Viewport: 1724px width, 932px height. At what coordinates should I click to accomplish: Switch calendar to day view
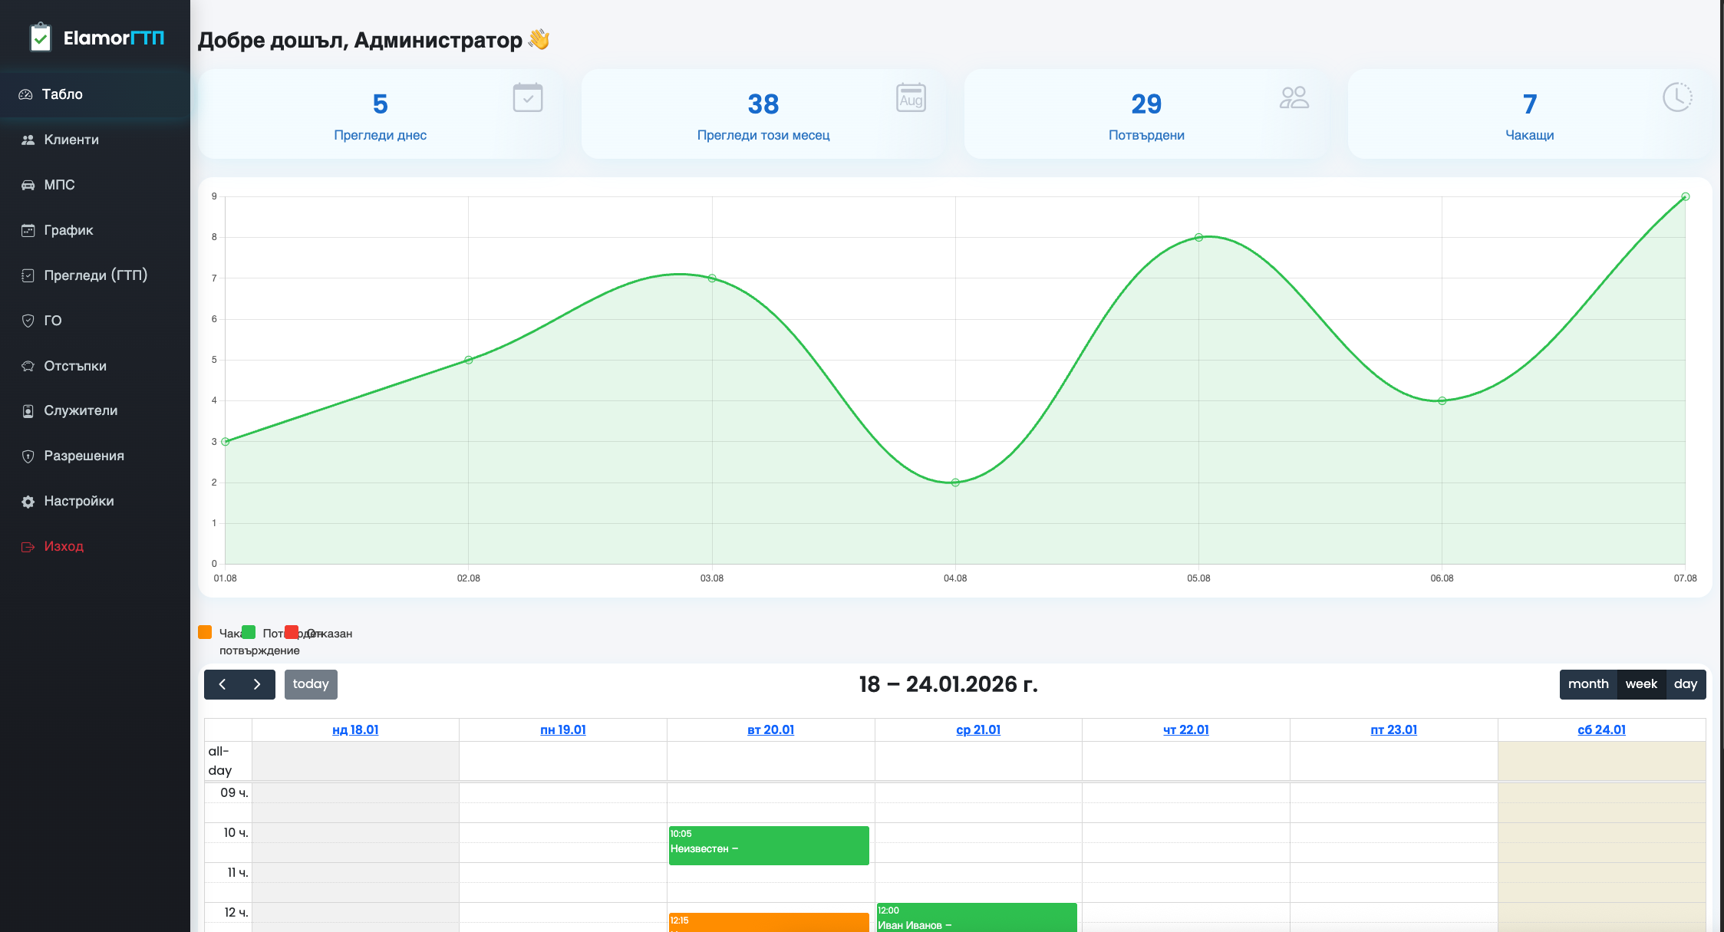click(x=1685, y=684)
